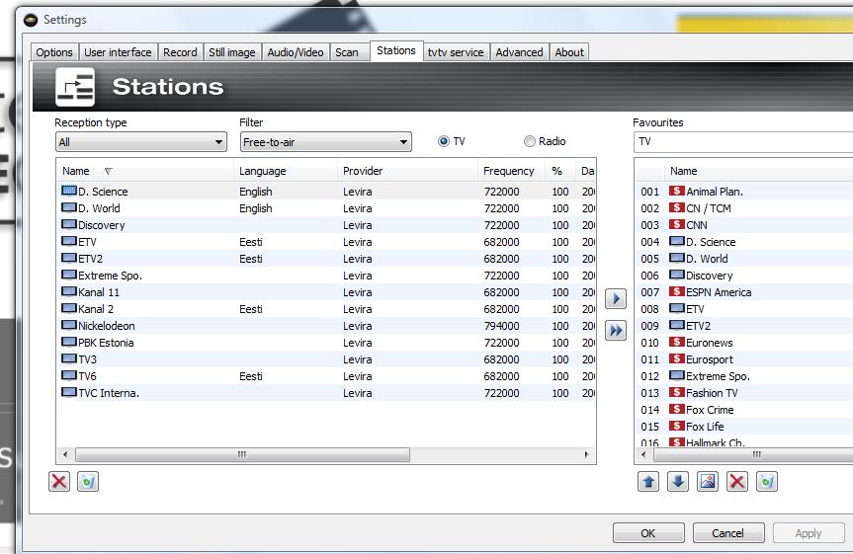Select CN / TCM in Favourites
This screenshot has width=853, height=554.
[x=744, y=208]
